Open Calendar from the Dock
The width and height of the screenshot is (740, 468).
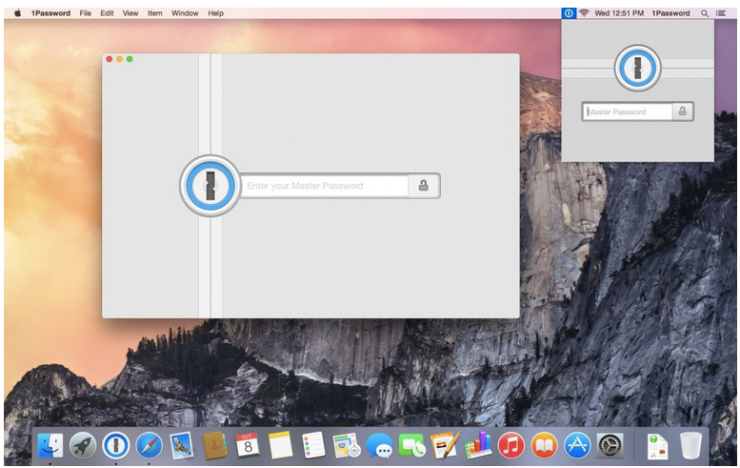tap(248, 445)
